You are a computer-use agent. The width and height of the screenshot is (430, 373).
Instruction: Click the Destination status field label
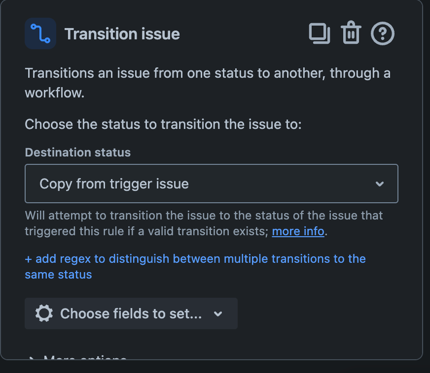tap(77, 153)
